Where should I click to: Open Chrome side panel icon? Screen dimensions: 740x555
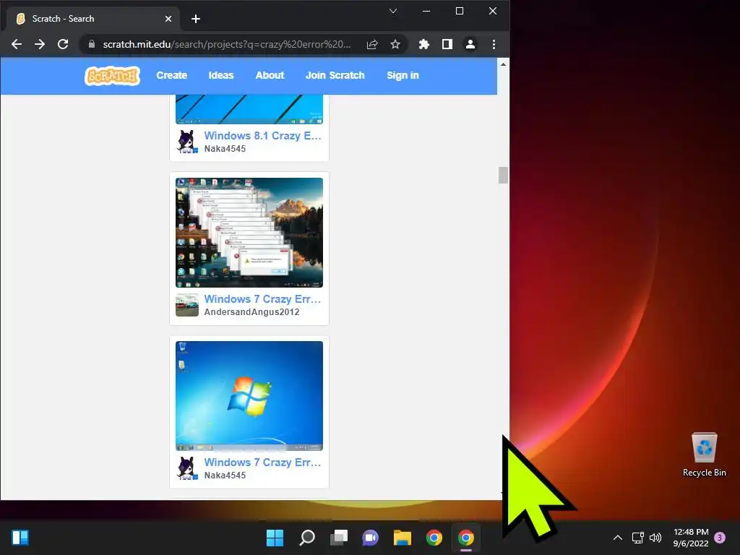click(447, 44)
